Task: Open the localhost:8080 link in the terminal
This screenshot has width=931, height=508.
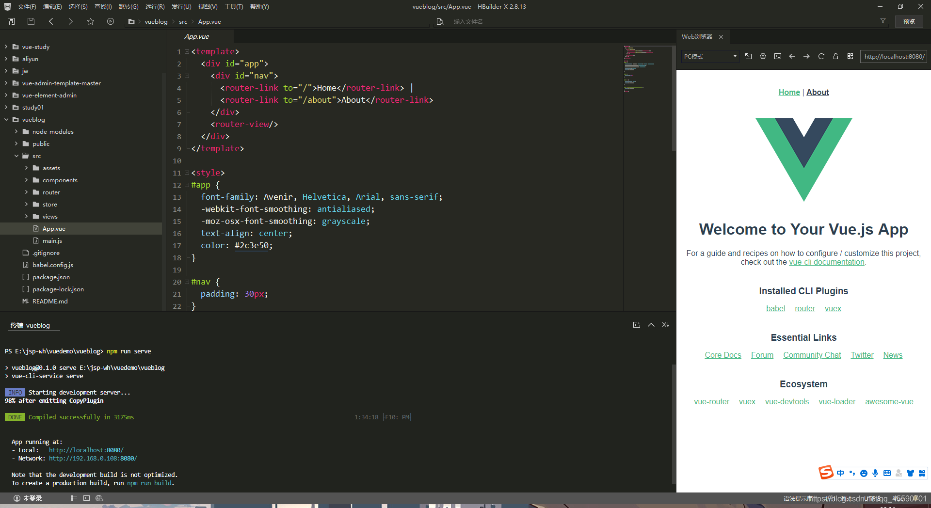Action: [x=86, y=450]
